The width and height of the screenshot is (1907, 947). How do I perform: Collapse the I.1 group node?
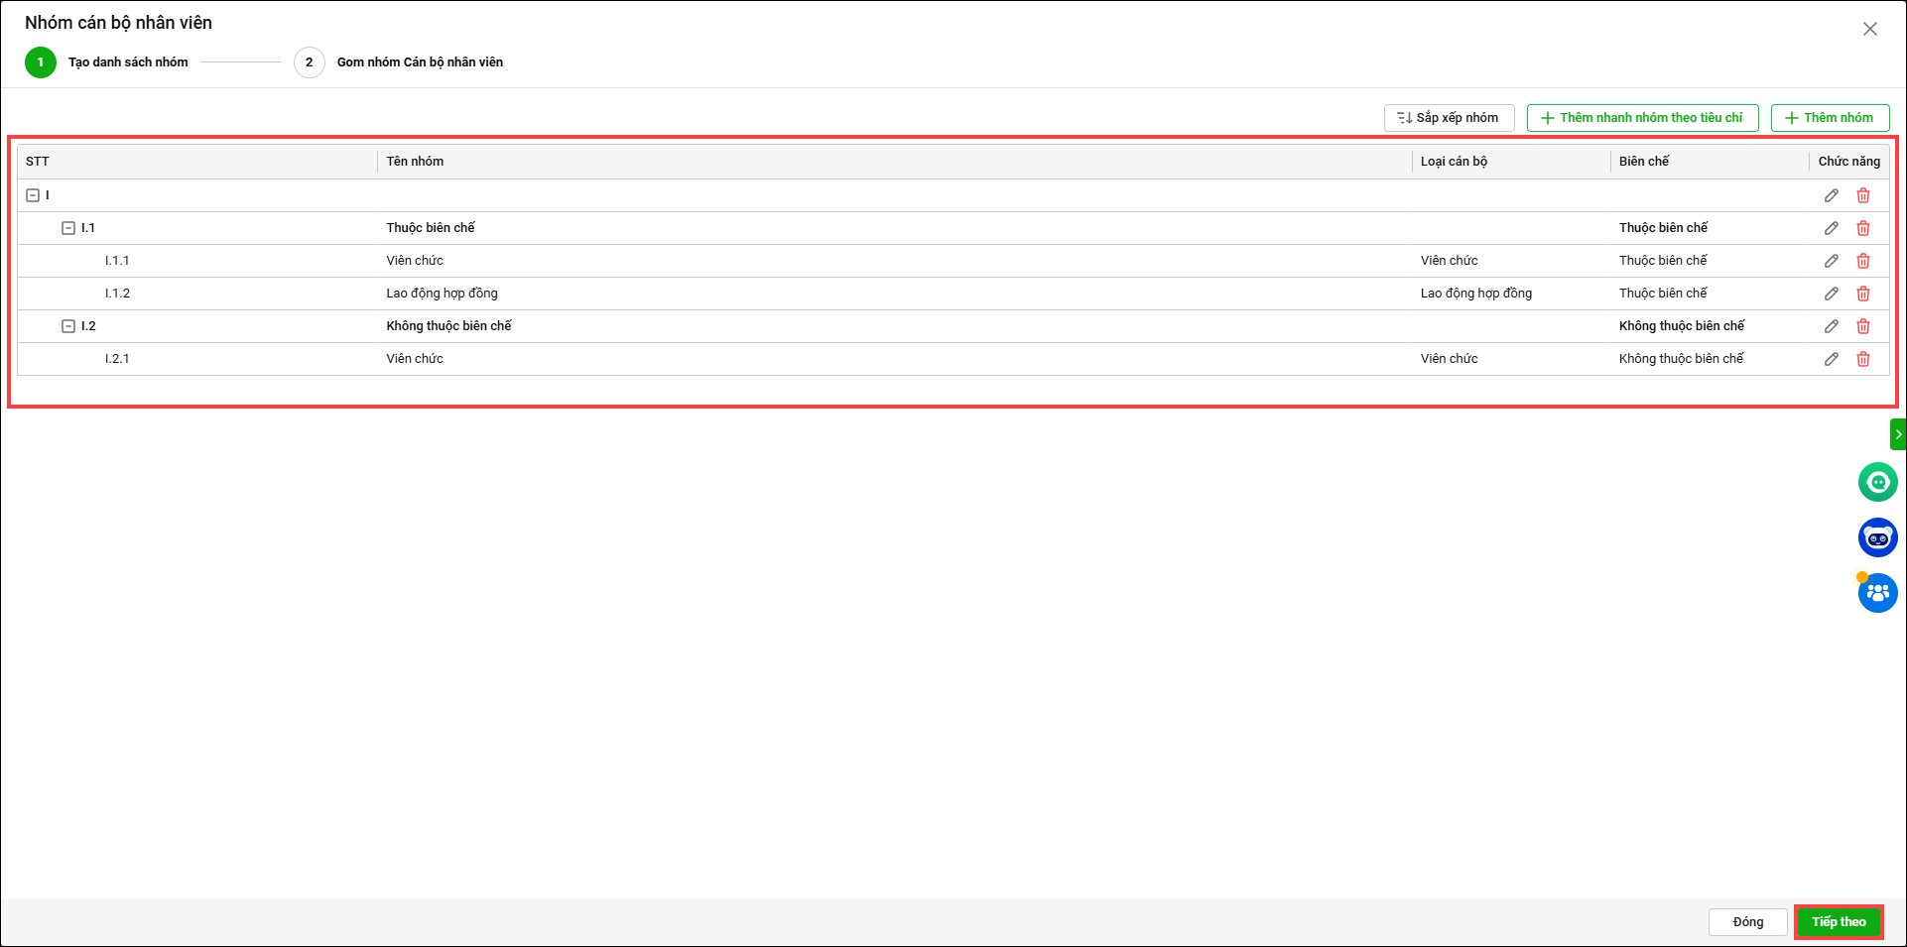click(x=68, y=228)
